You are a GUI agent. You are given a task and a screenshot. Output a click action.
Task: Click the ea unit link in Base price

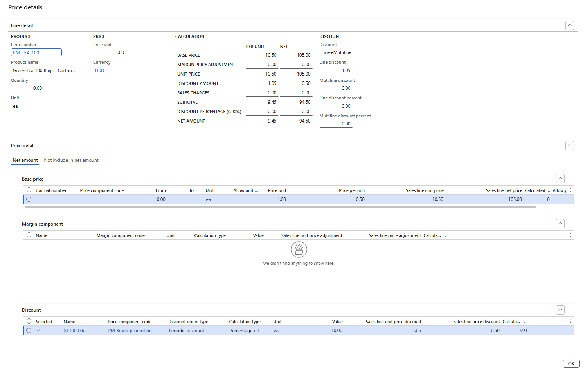[208, 199]
